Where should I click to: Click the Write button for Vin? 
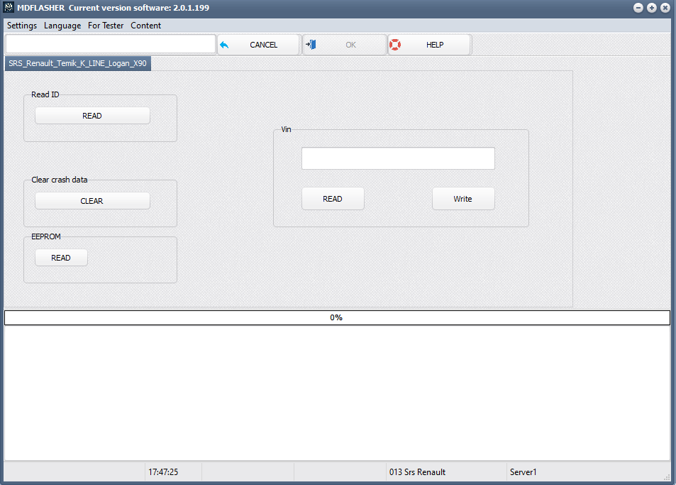(x=463, y=199)
